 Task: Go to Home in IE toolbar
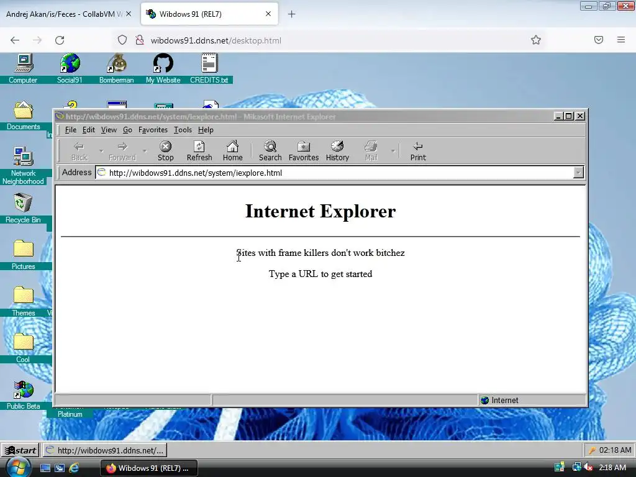pyautogui.click(x=232, y=151)
